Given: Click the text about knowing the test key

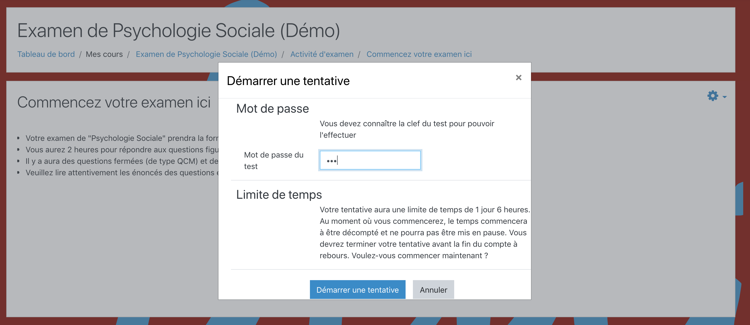Looking at the screenshot, I should pyautogui.click(x=406, y=129).
